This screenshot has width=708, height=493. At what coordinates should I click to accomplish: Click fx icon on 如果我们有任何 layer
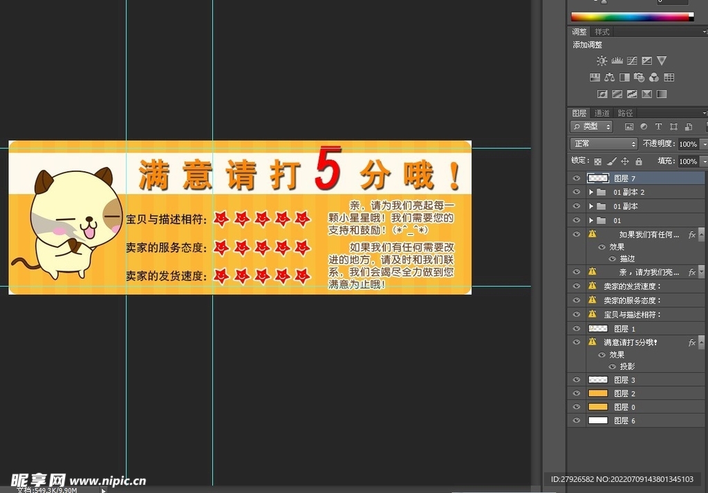[691, 235]
